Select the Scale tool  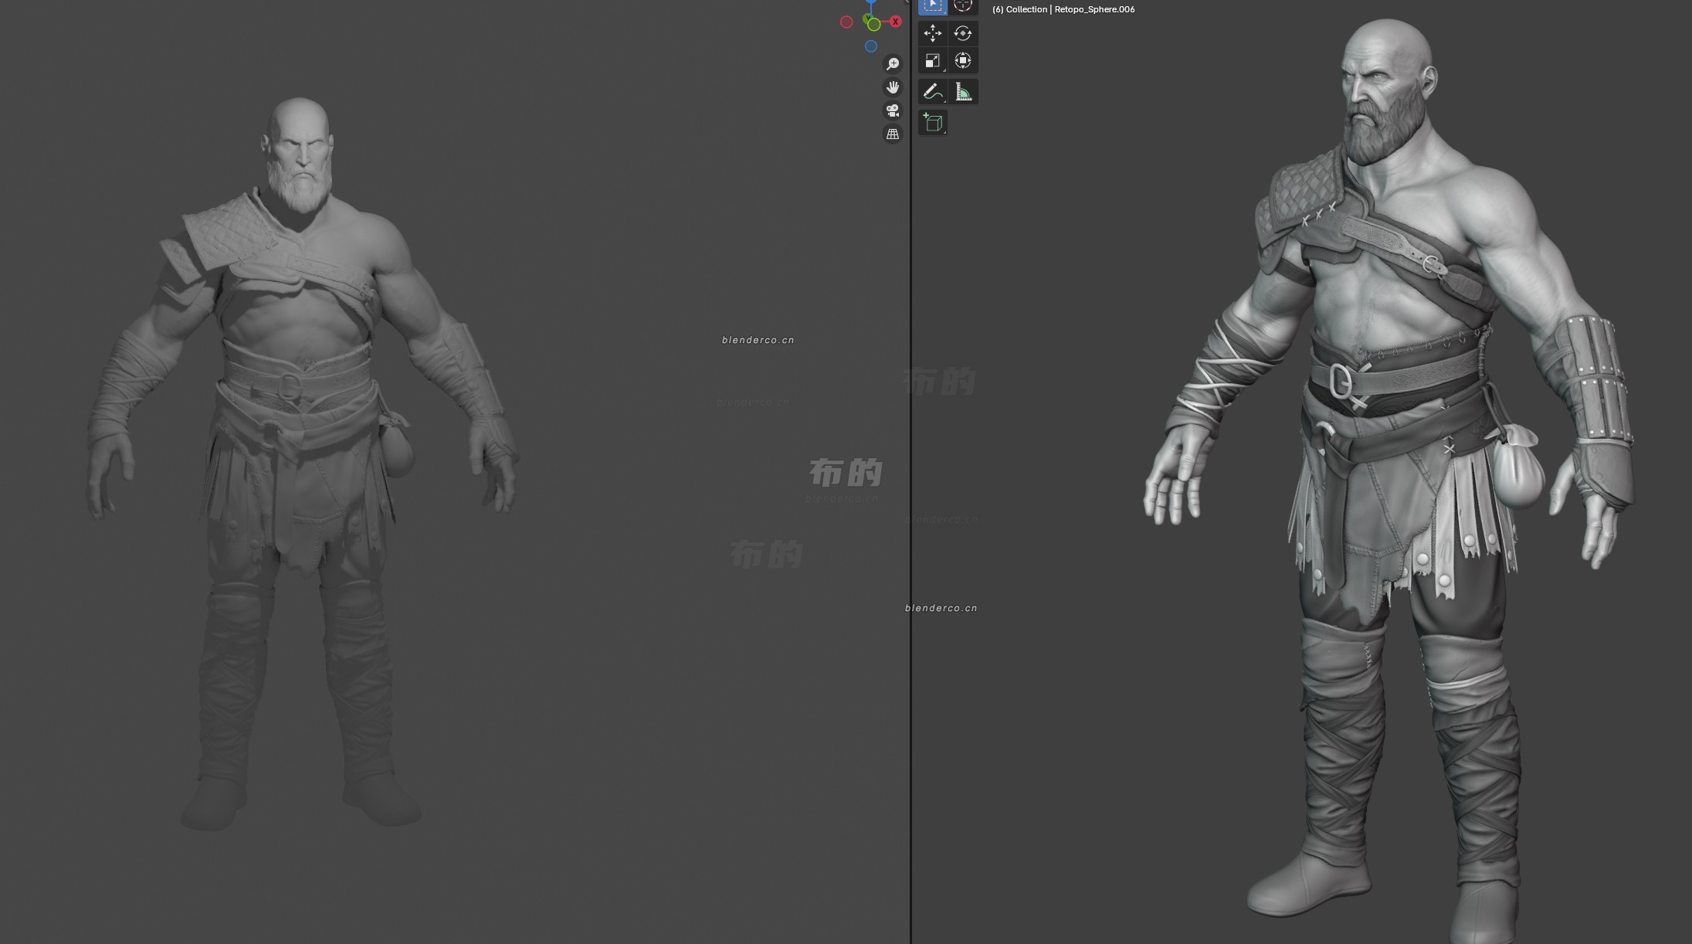point(932,60)
